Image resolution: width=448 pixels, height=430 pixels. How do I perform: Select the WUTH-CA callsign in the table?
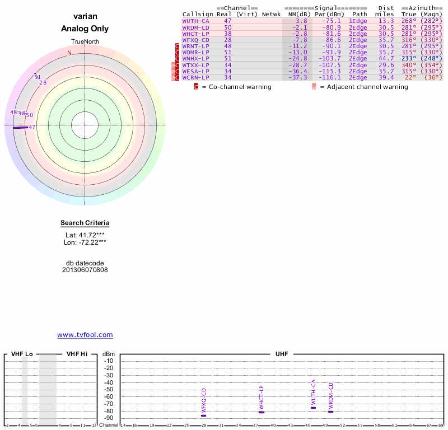[196, 21]
